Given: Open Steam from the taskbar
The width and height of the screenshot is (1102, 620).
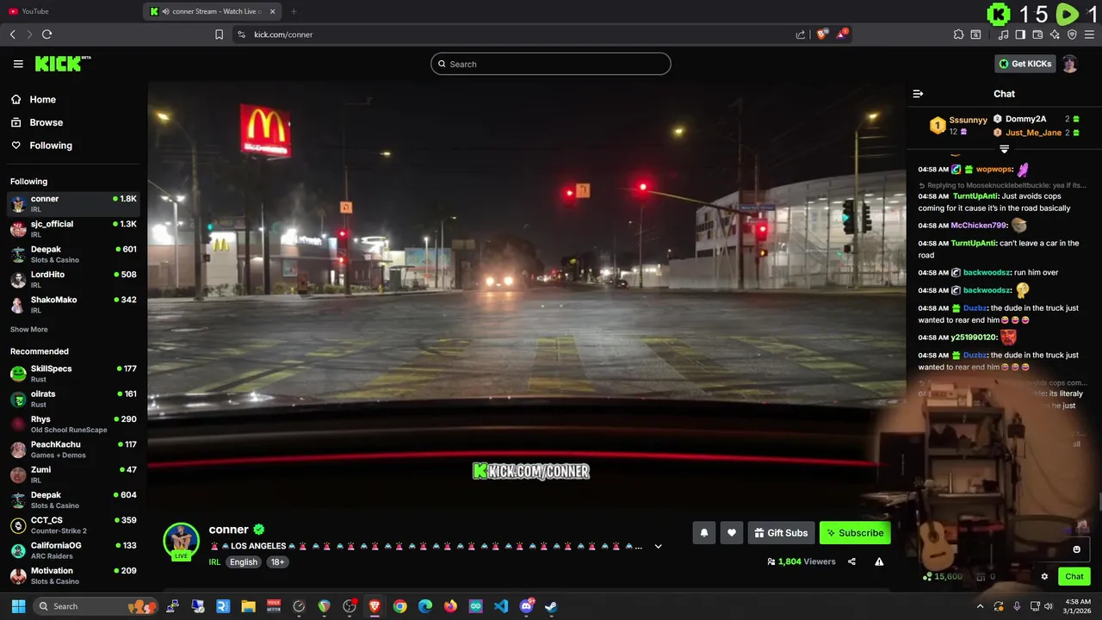Looking at the screenshot, I should (551, 606).
